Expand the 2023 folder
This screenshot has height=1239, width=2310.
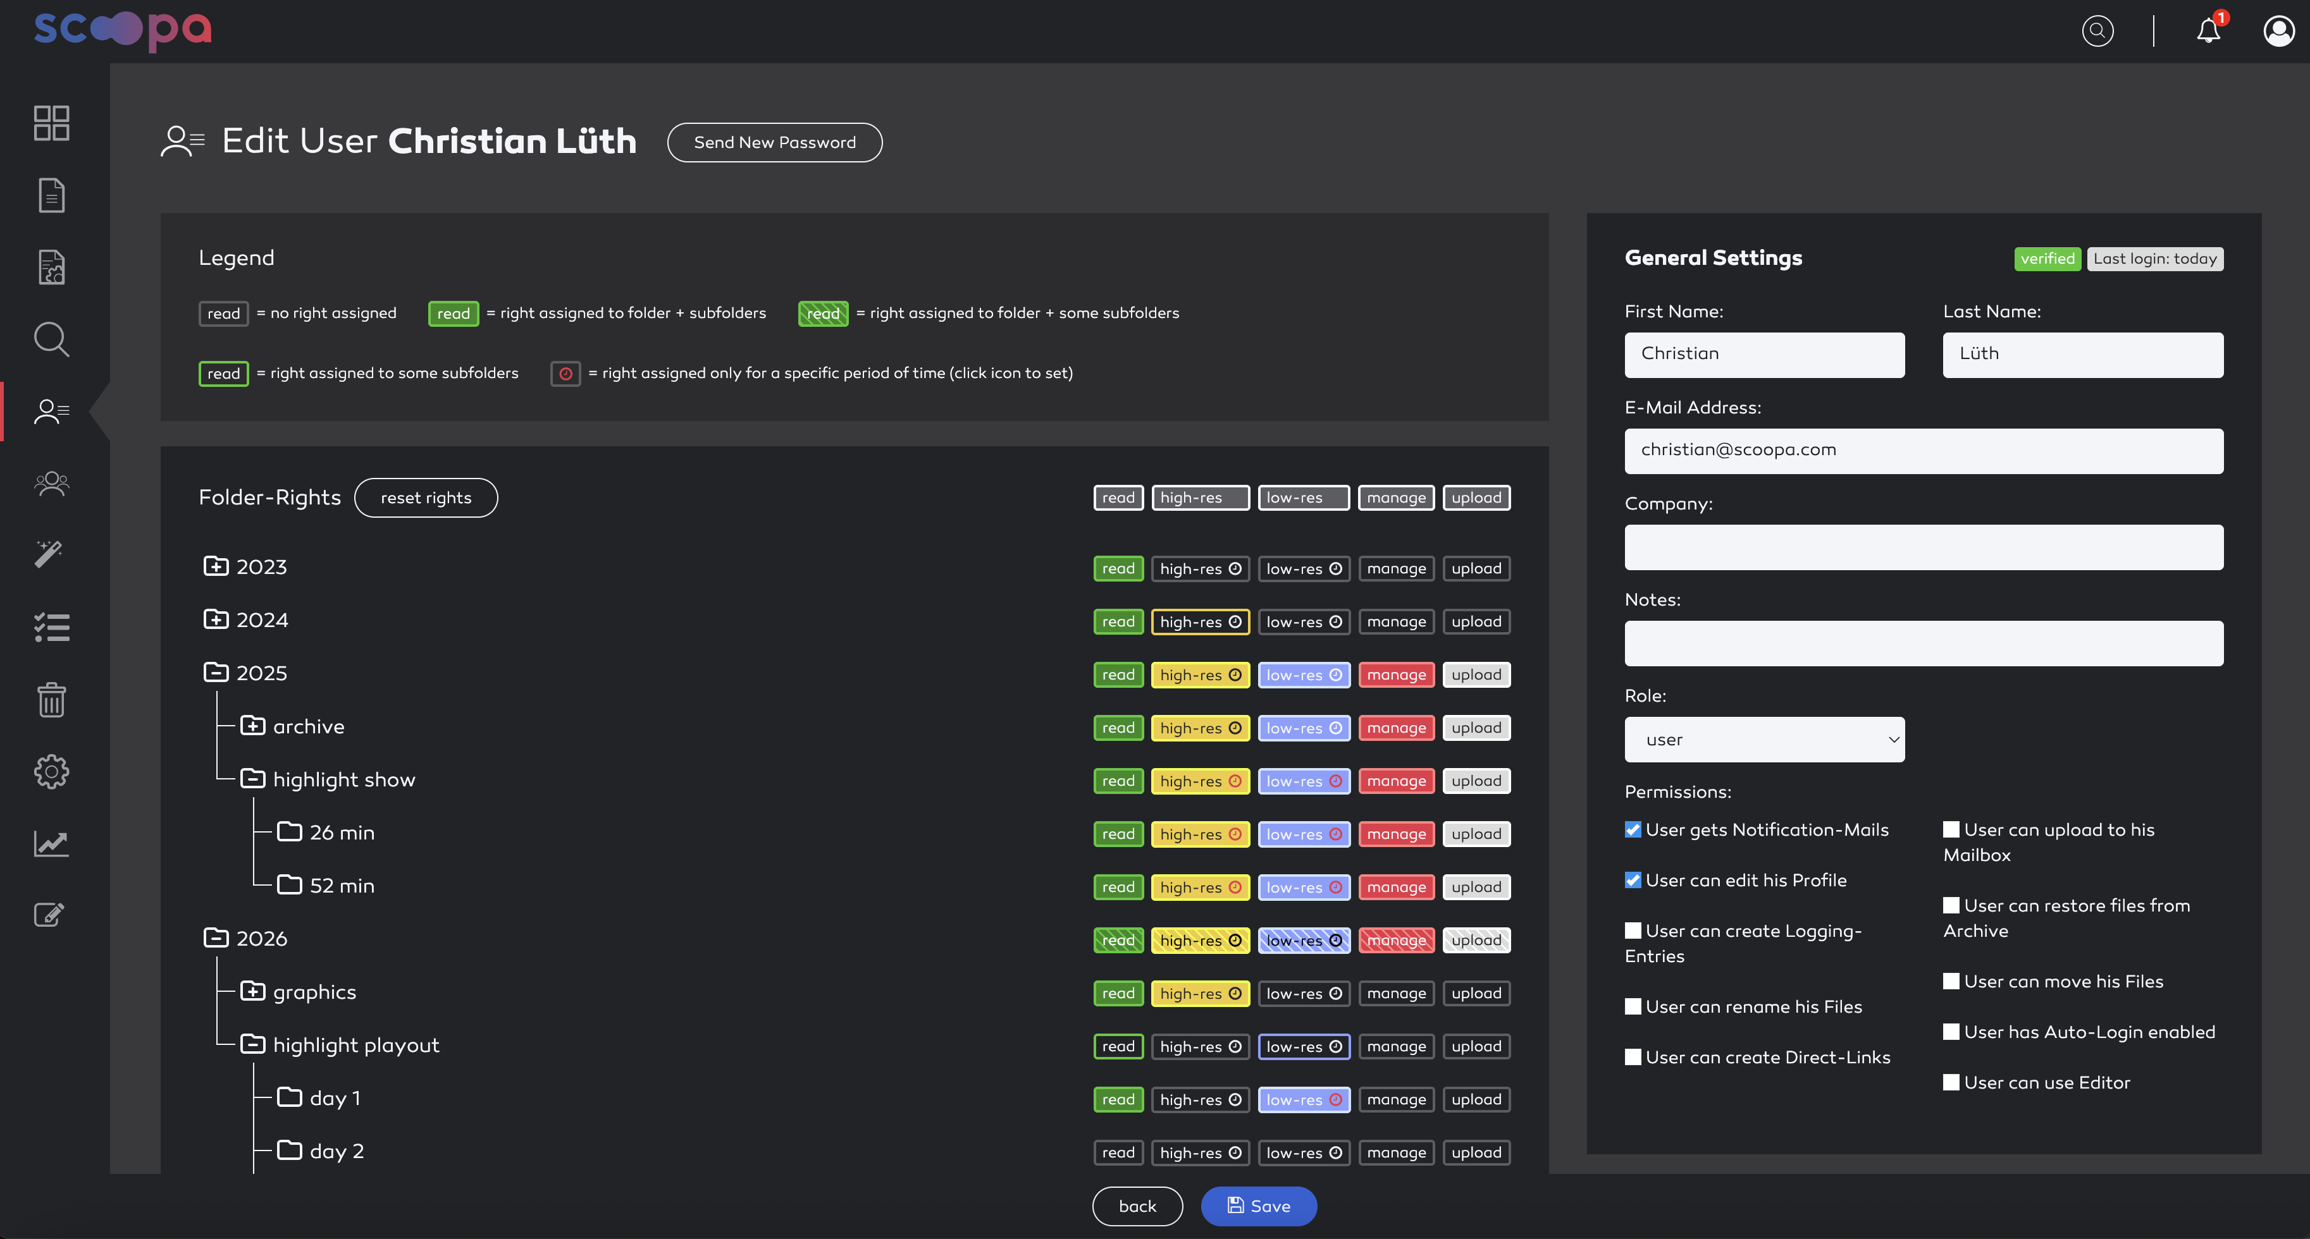click(215, 566)
